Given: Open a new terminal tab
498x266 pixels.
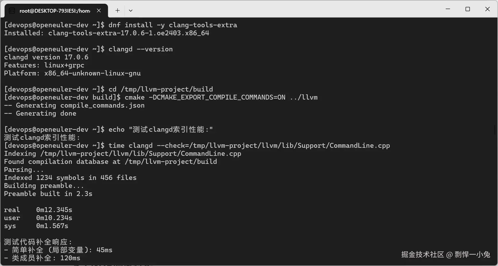Looking at the screenshot, I should click(x=117, y=11).
